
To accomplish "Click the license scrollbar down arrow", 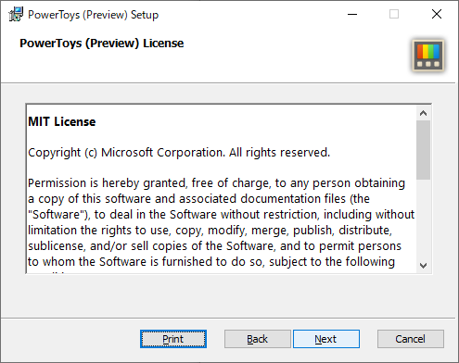I will tap(423, 266).
